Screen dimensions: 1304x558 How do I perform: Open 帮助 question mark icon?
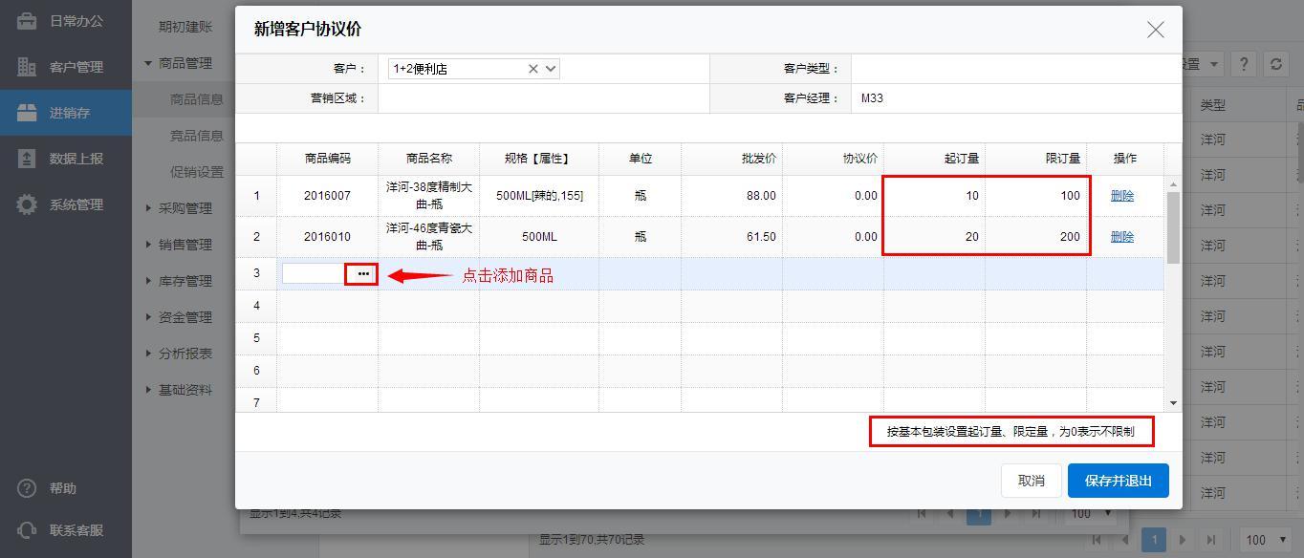27,488
